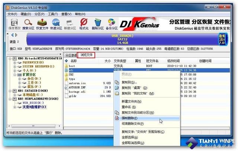Viewport: 238px width, 151px height.
Task: Click the 搜索分区 magnifier icon
Action: pyautogui.click(x=28, y=23)
